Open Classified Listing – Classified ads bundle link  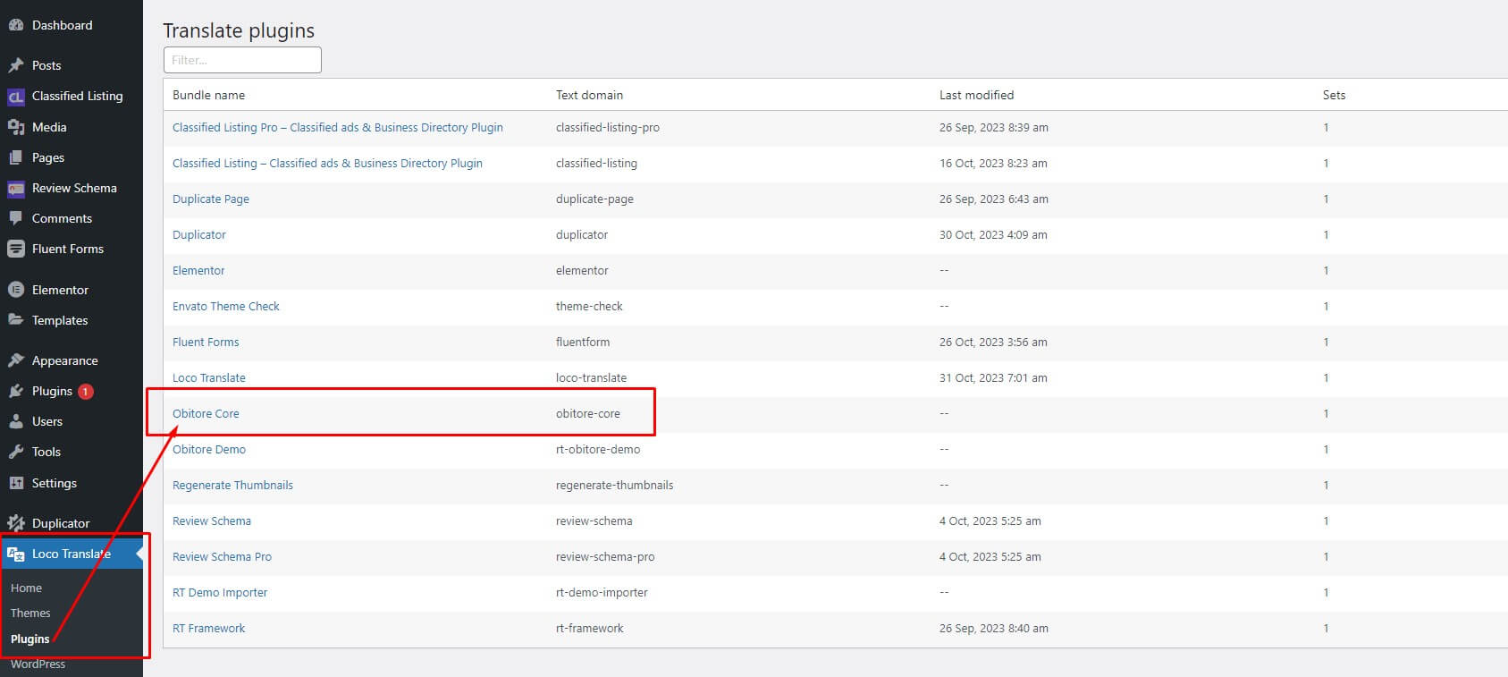coord(327,163)
